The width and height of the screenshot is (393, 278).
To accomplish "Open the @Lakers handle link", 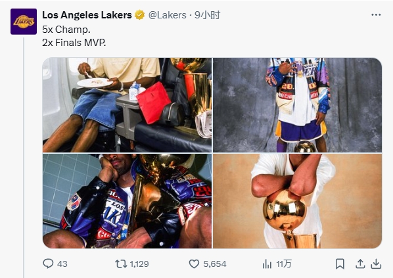I will click(168, 15).
